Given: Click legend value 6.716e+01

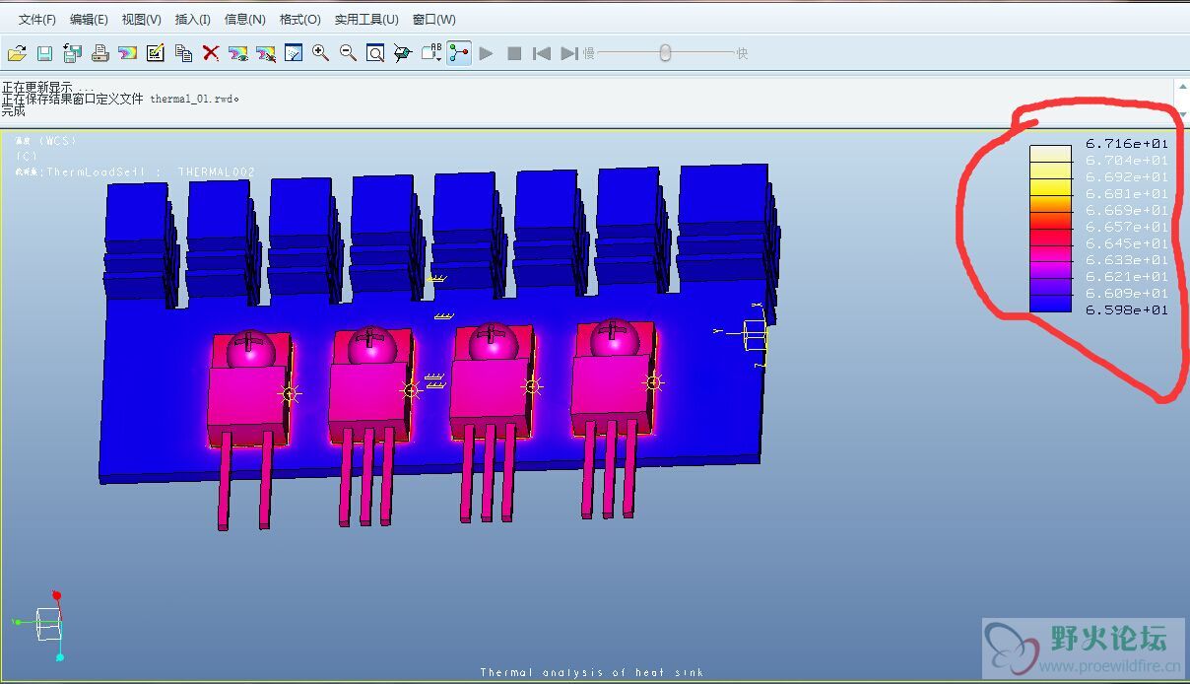Looking at the screenshot, I should pyautogui.click(x=1127, y=144).
